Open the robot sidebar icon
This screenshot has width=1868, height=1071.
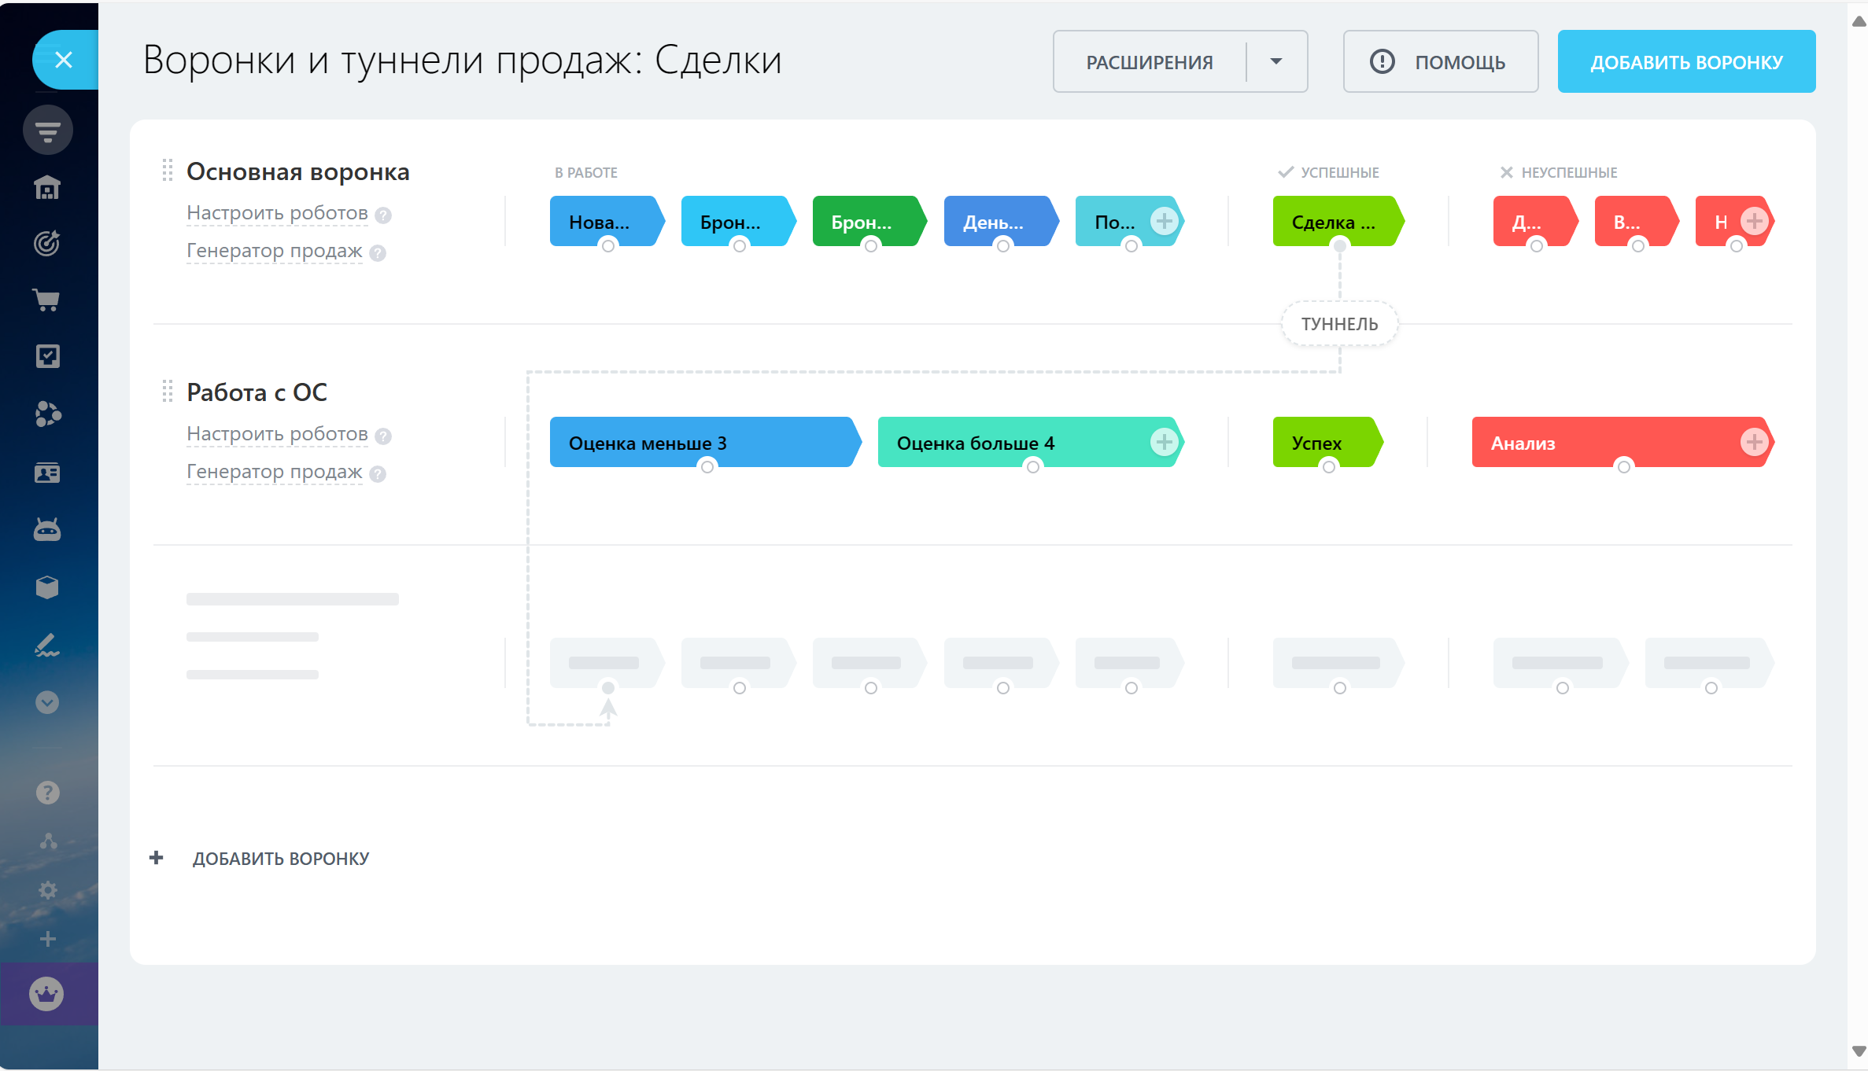(47, 531)
